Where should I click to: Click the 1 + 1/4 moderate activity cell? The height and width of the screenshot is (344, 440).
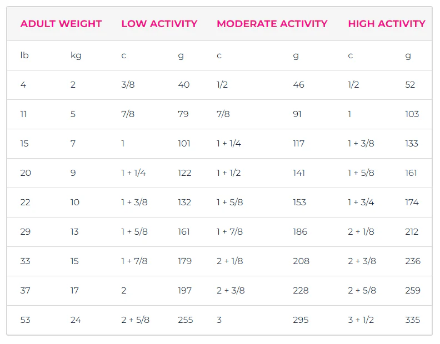[x=229, y=144]
